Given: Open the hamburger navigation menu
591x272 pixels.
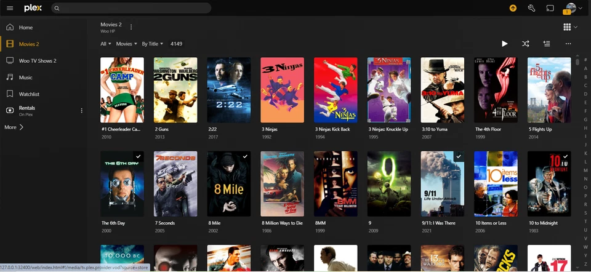Looking at the screenshot, I should pyautogui.click(x=10, y=8).
